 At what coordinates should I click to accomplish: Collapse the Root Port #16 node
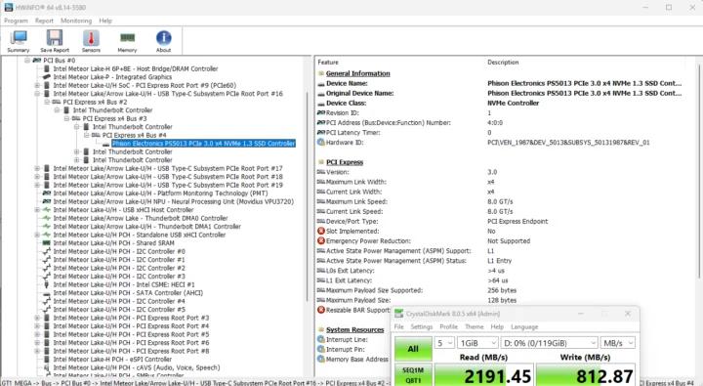coord(37,94)
